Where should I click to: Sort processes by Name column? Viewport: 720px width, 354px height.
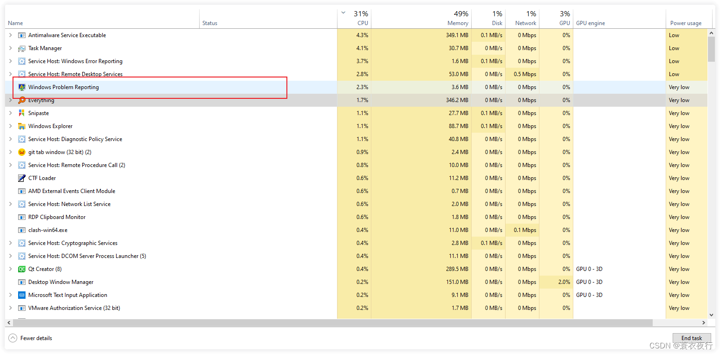[x=102, y=19]
